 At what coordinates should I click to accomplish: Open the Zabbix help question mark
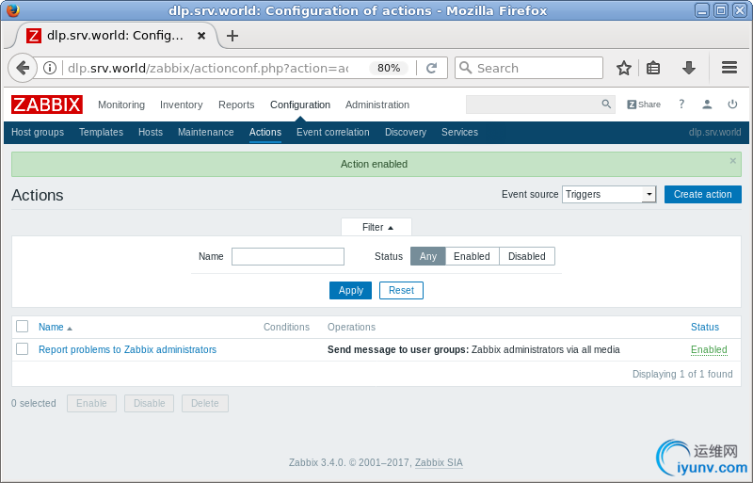[681, 105]
